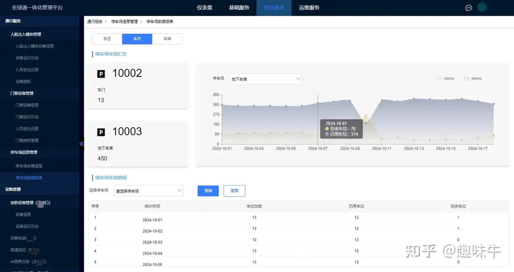Open the 地下车库 parking lot dropdown

pyautogui.click(x=265, y=79)
